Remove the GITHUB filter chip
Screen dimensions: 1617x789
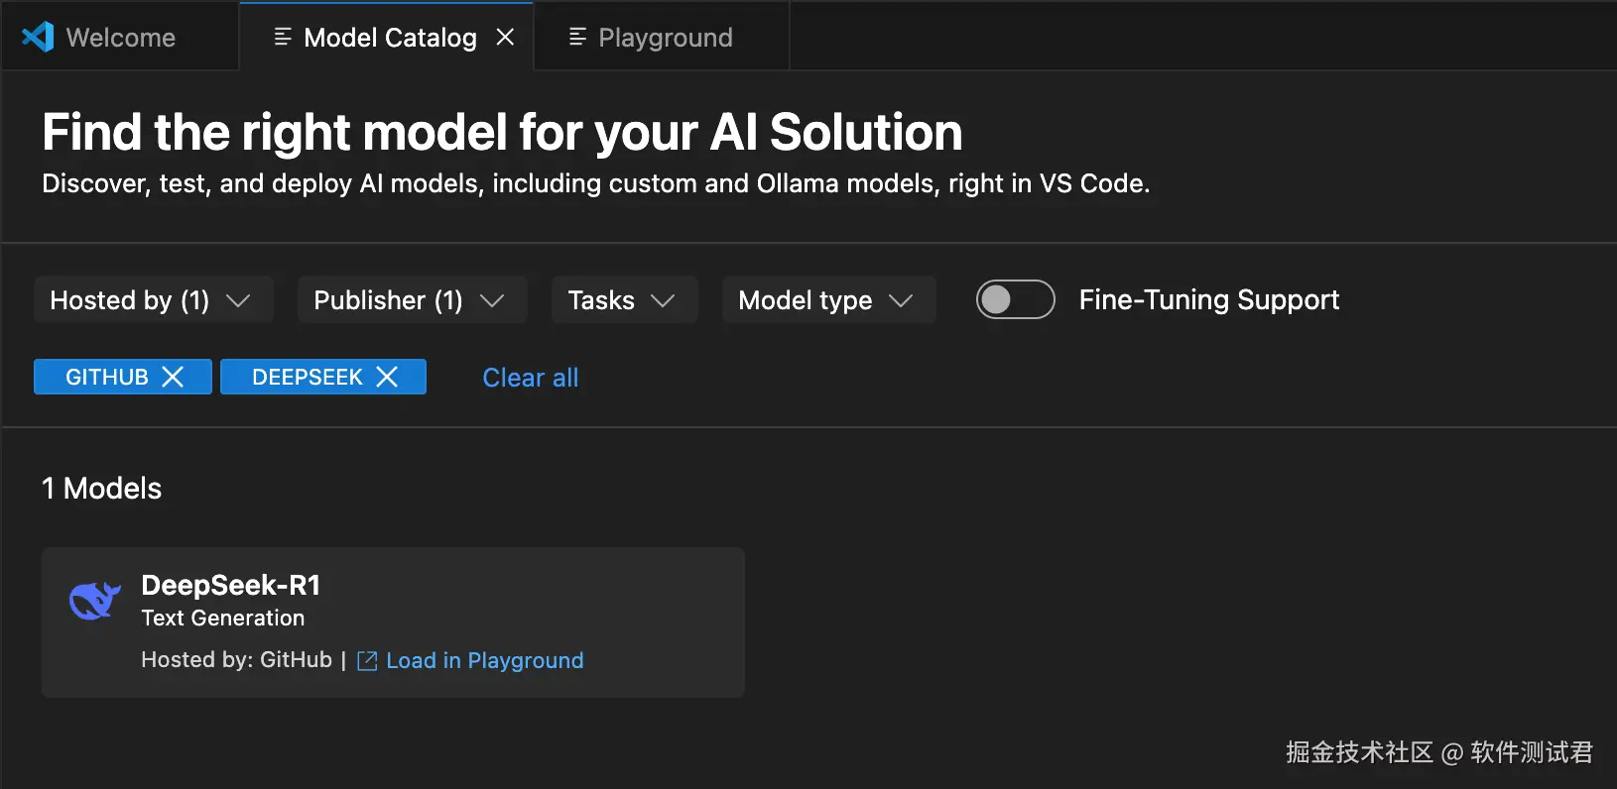[x=173, y=377]
